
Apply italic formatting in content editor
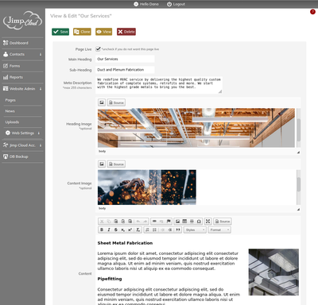tap(109, 230)
